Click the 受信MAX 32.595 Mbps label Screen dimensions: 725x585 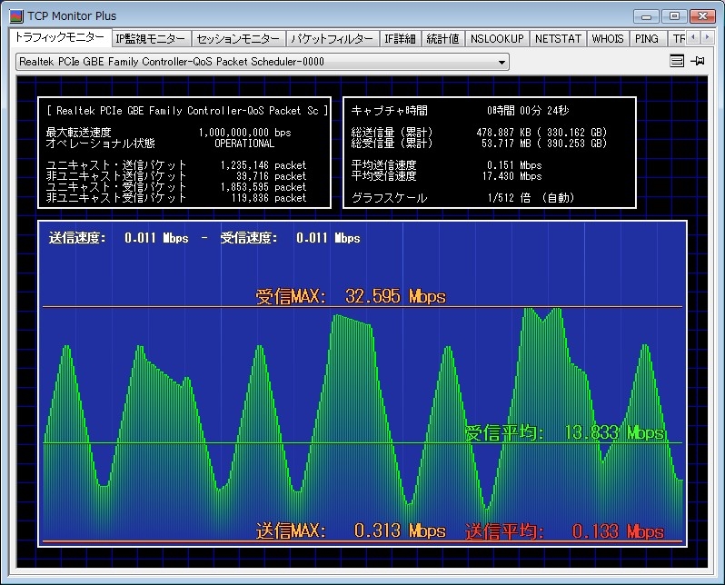click(351, 296)
